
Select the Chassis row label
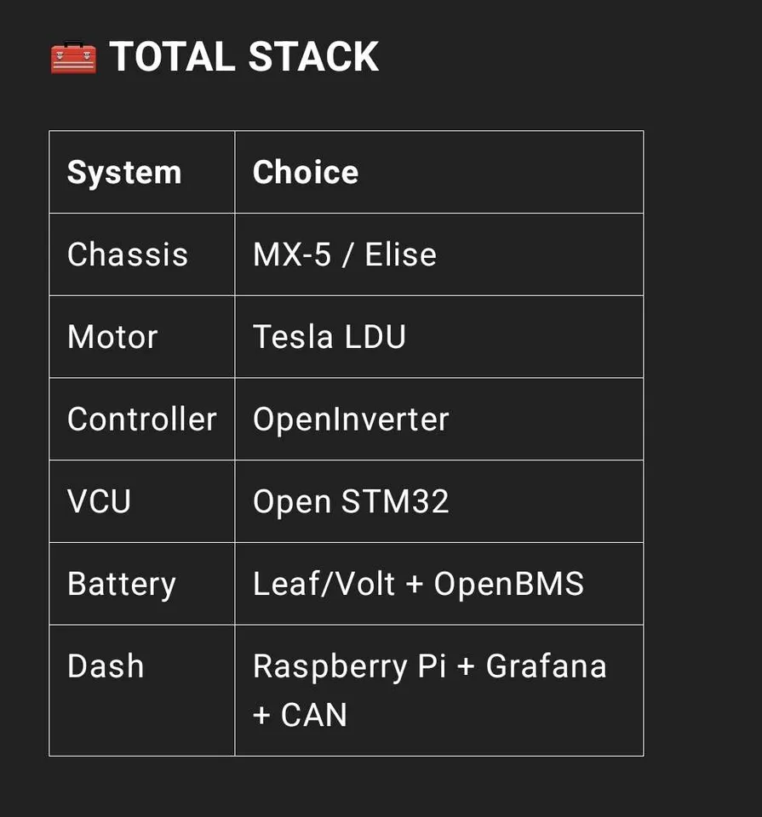click(x=128, y=254)
